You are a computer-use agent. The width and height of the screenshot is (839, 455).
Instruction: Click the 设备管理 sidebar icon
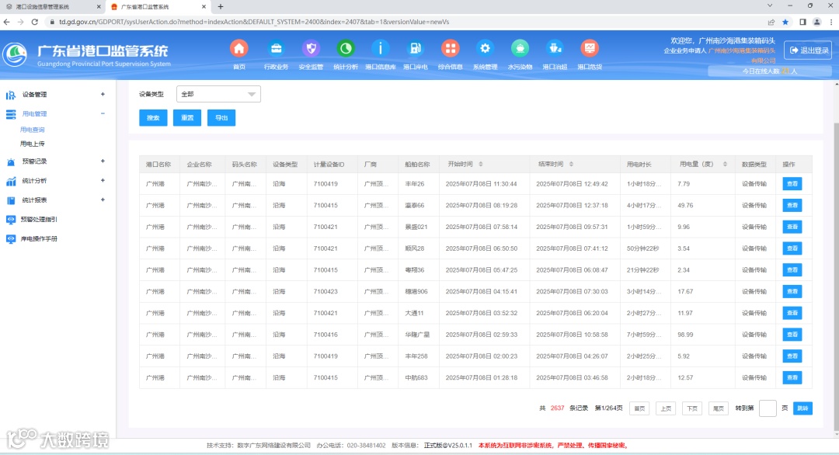click(x=11, y=95)
